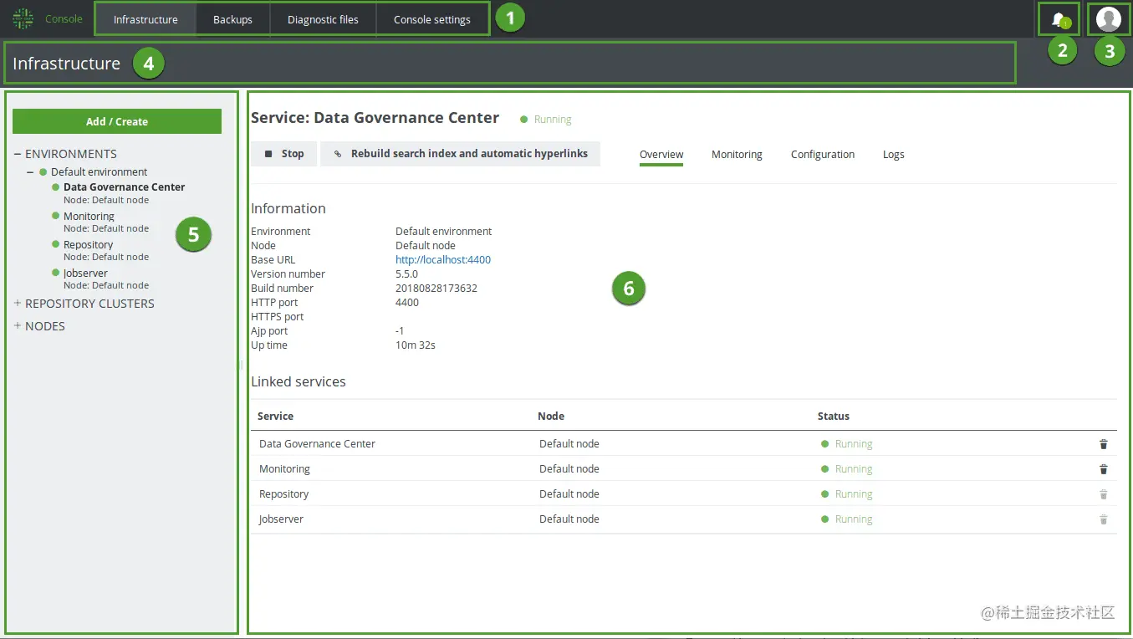
Task: Click the Node column header
Action: (x=551, y=417)
